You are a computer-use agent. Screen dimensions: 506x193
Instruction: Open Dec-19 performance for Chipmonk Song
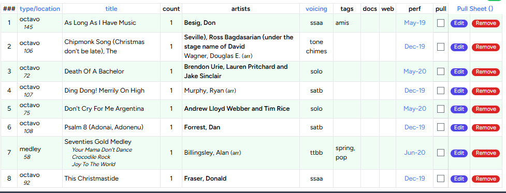coord(415,47)
